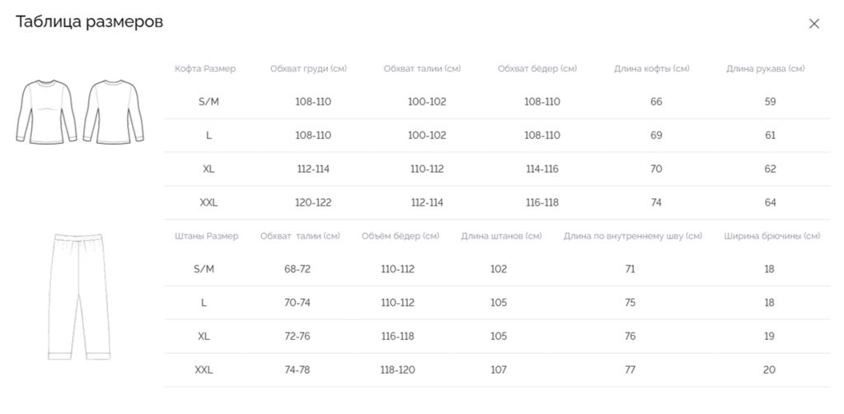Select the pants XL size row label
Screen dimensions: 844x414
204,337
